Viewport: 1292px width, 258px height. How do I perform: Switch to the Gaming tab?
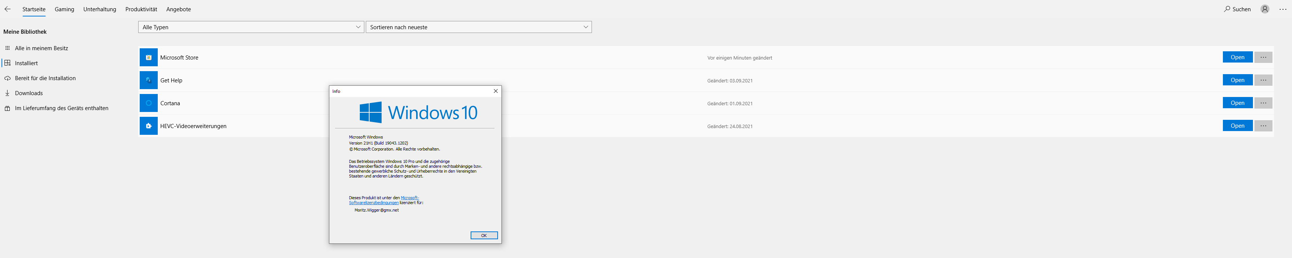(64, 9)
